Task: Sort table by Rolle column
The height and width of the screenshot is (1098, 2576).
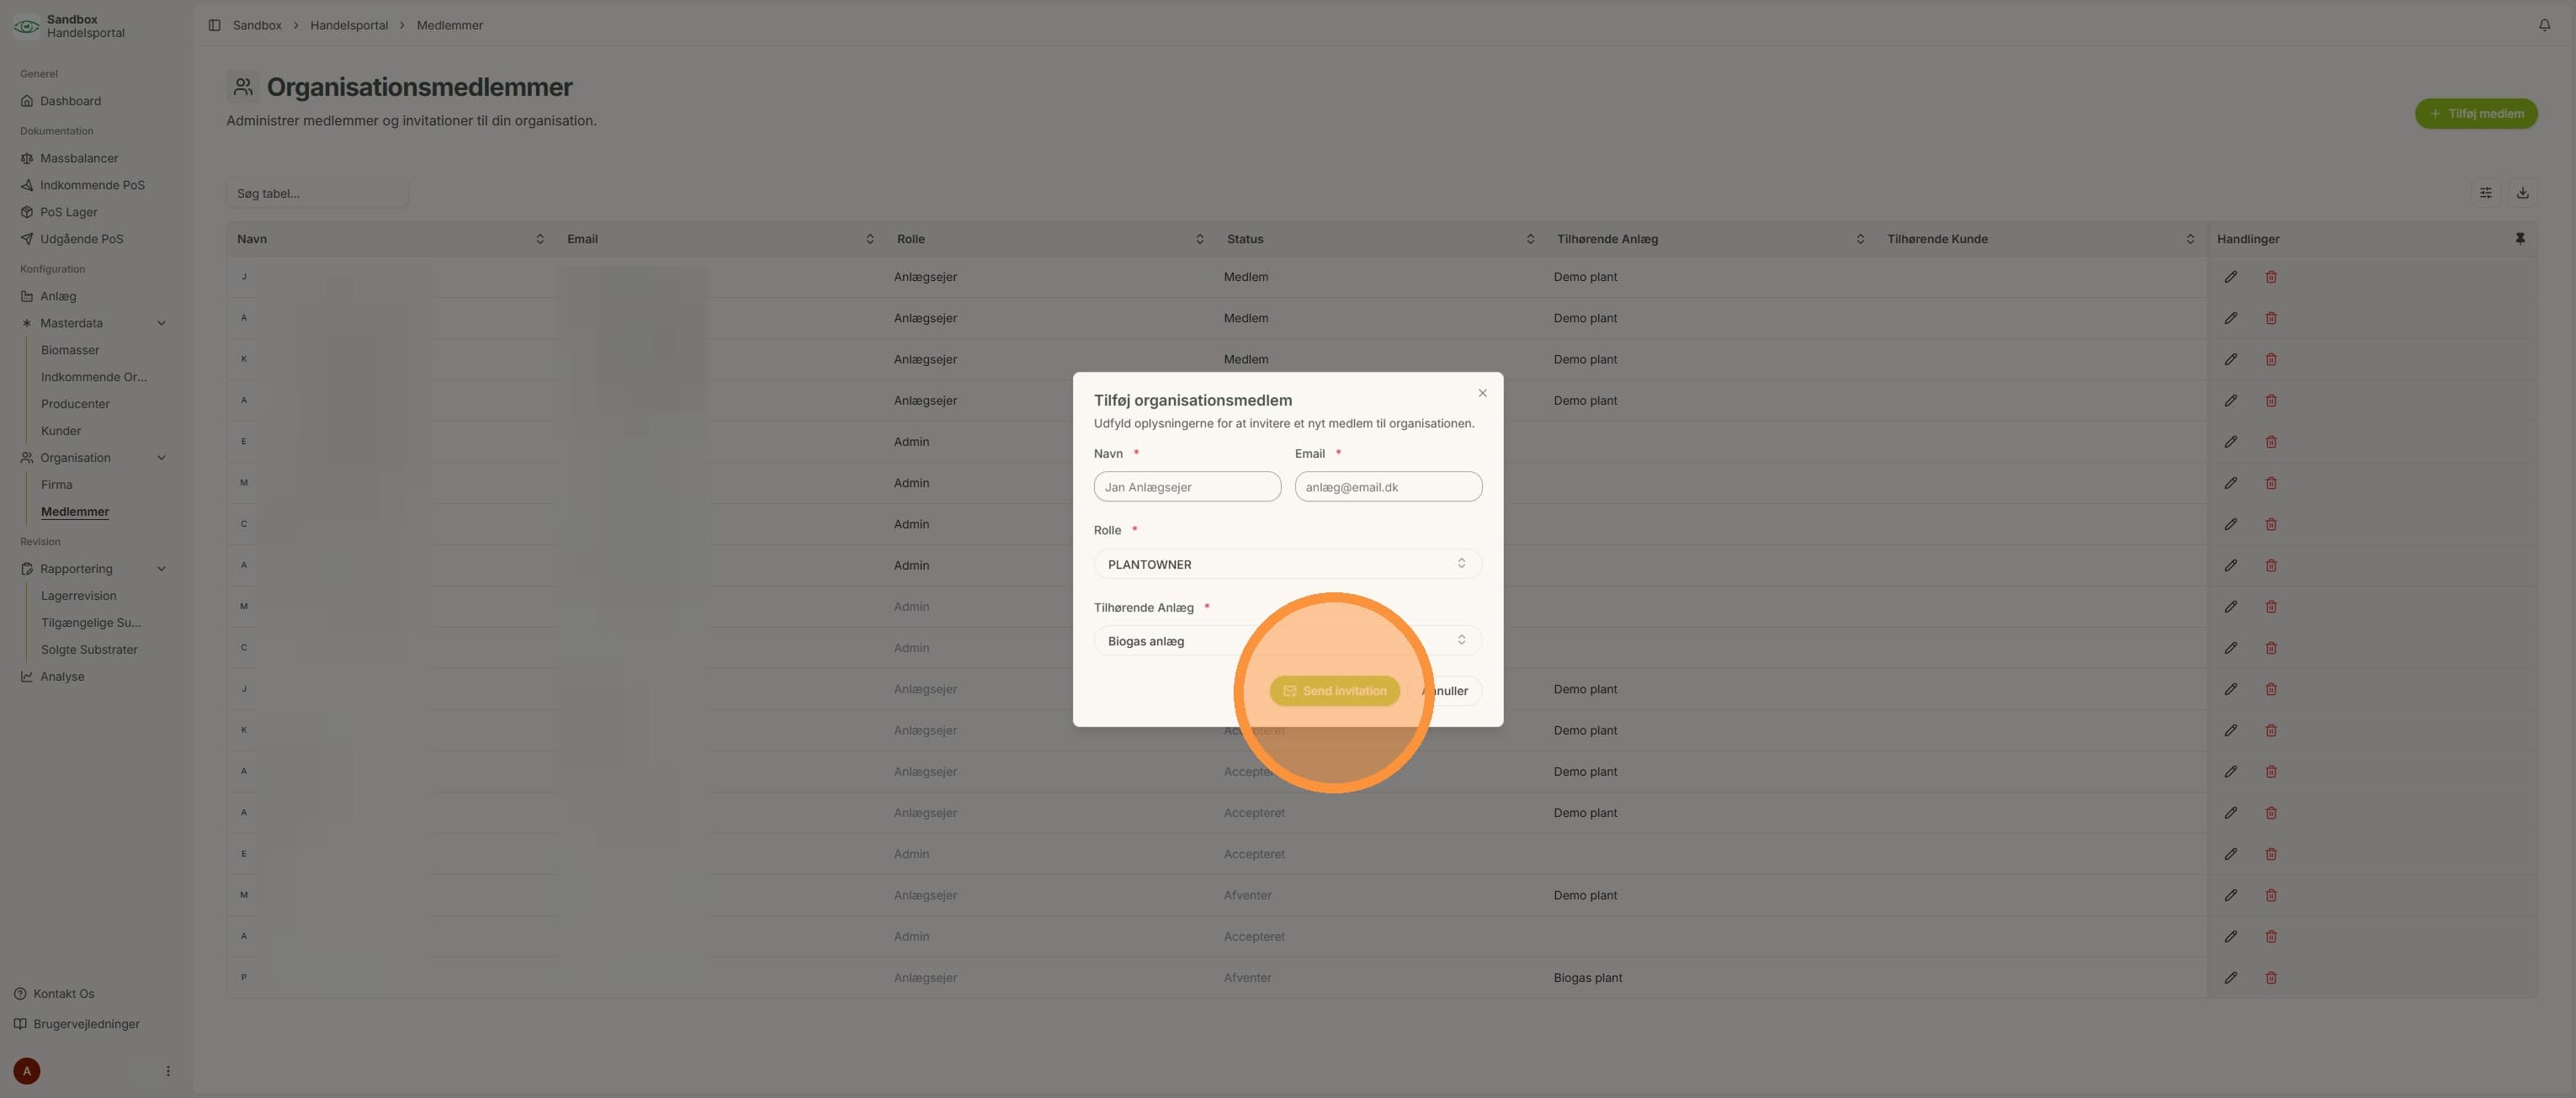Action: click(x=1199, y=239)
